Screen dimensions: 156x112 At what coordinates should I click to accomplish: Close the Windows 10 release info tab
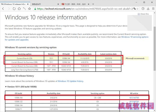click(28, 4)
